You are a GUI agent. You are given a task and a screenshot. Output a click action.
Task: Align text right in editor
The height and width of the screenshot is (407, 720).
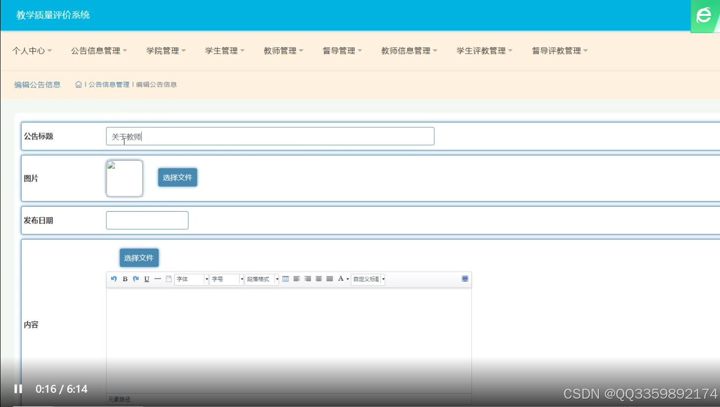click(308, 279)
